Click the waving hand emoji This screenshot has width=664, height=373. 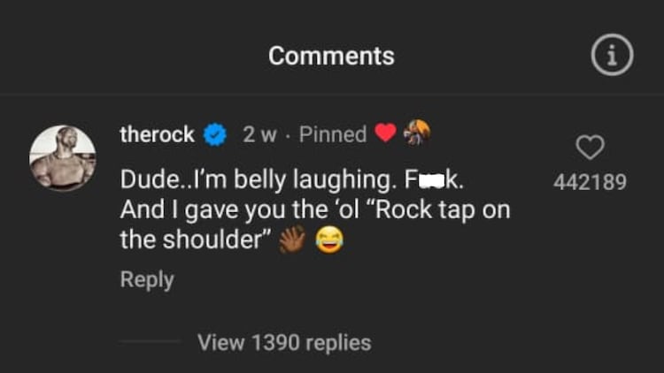291,239
